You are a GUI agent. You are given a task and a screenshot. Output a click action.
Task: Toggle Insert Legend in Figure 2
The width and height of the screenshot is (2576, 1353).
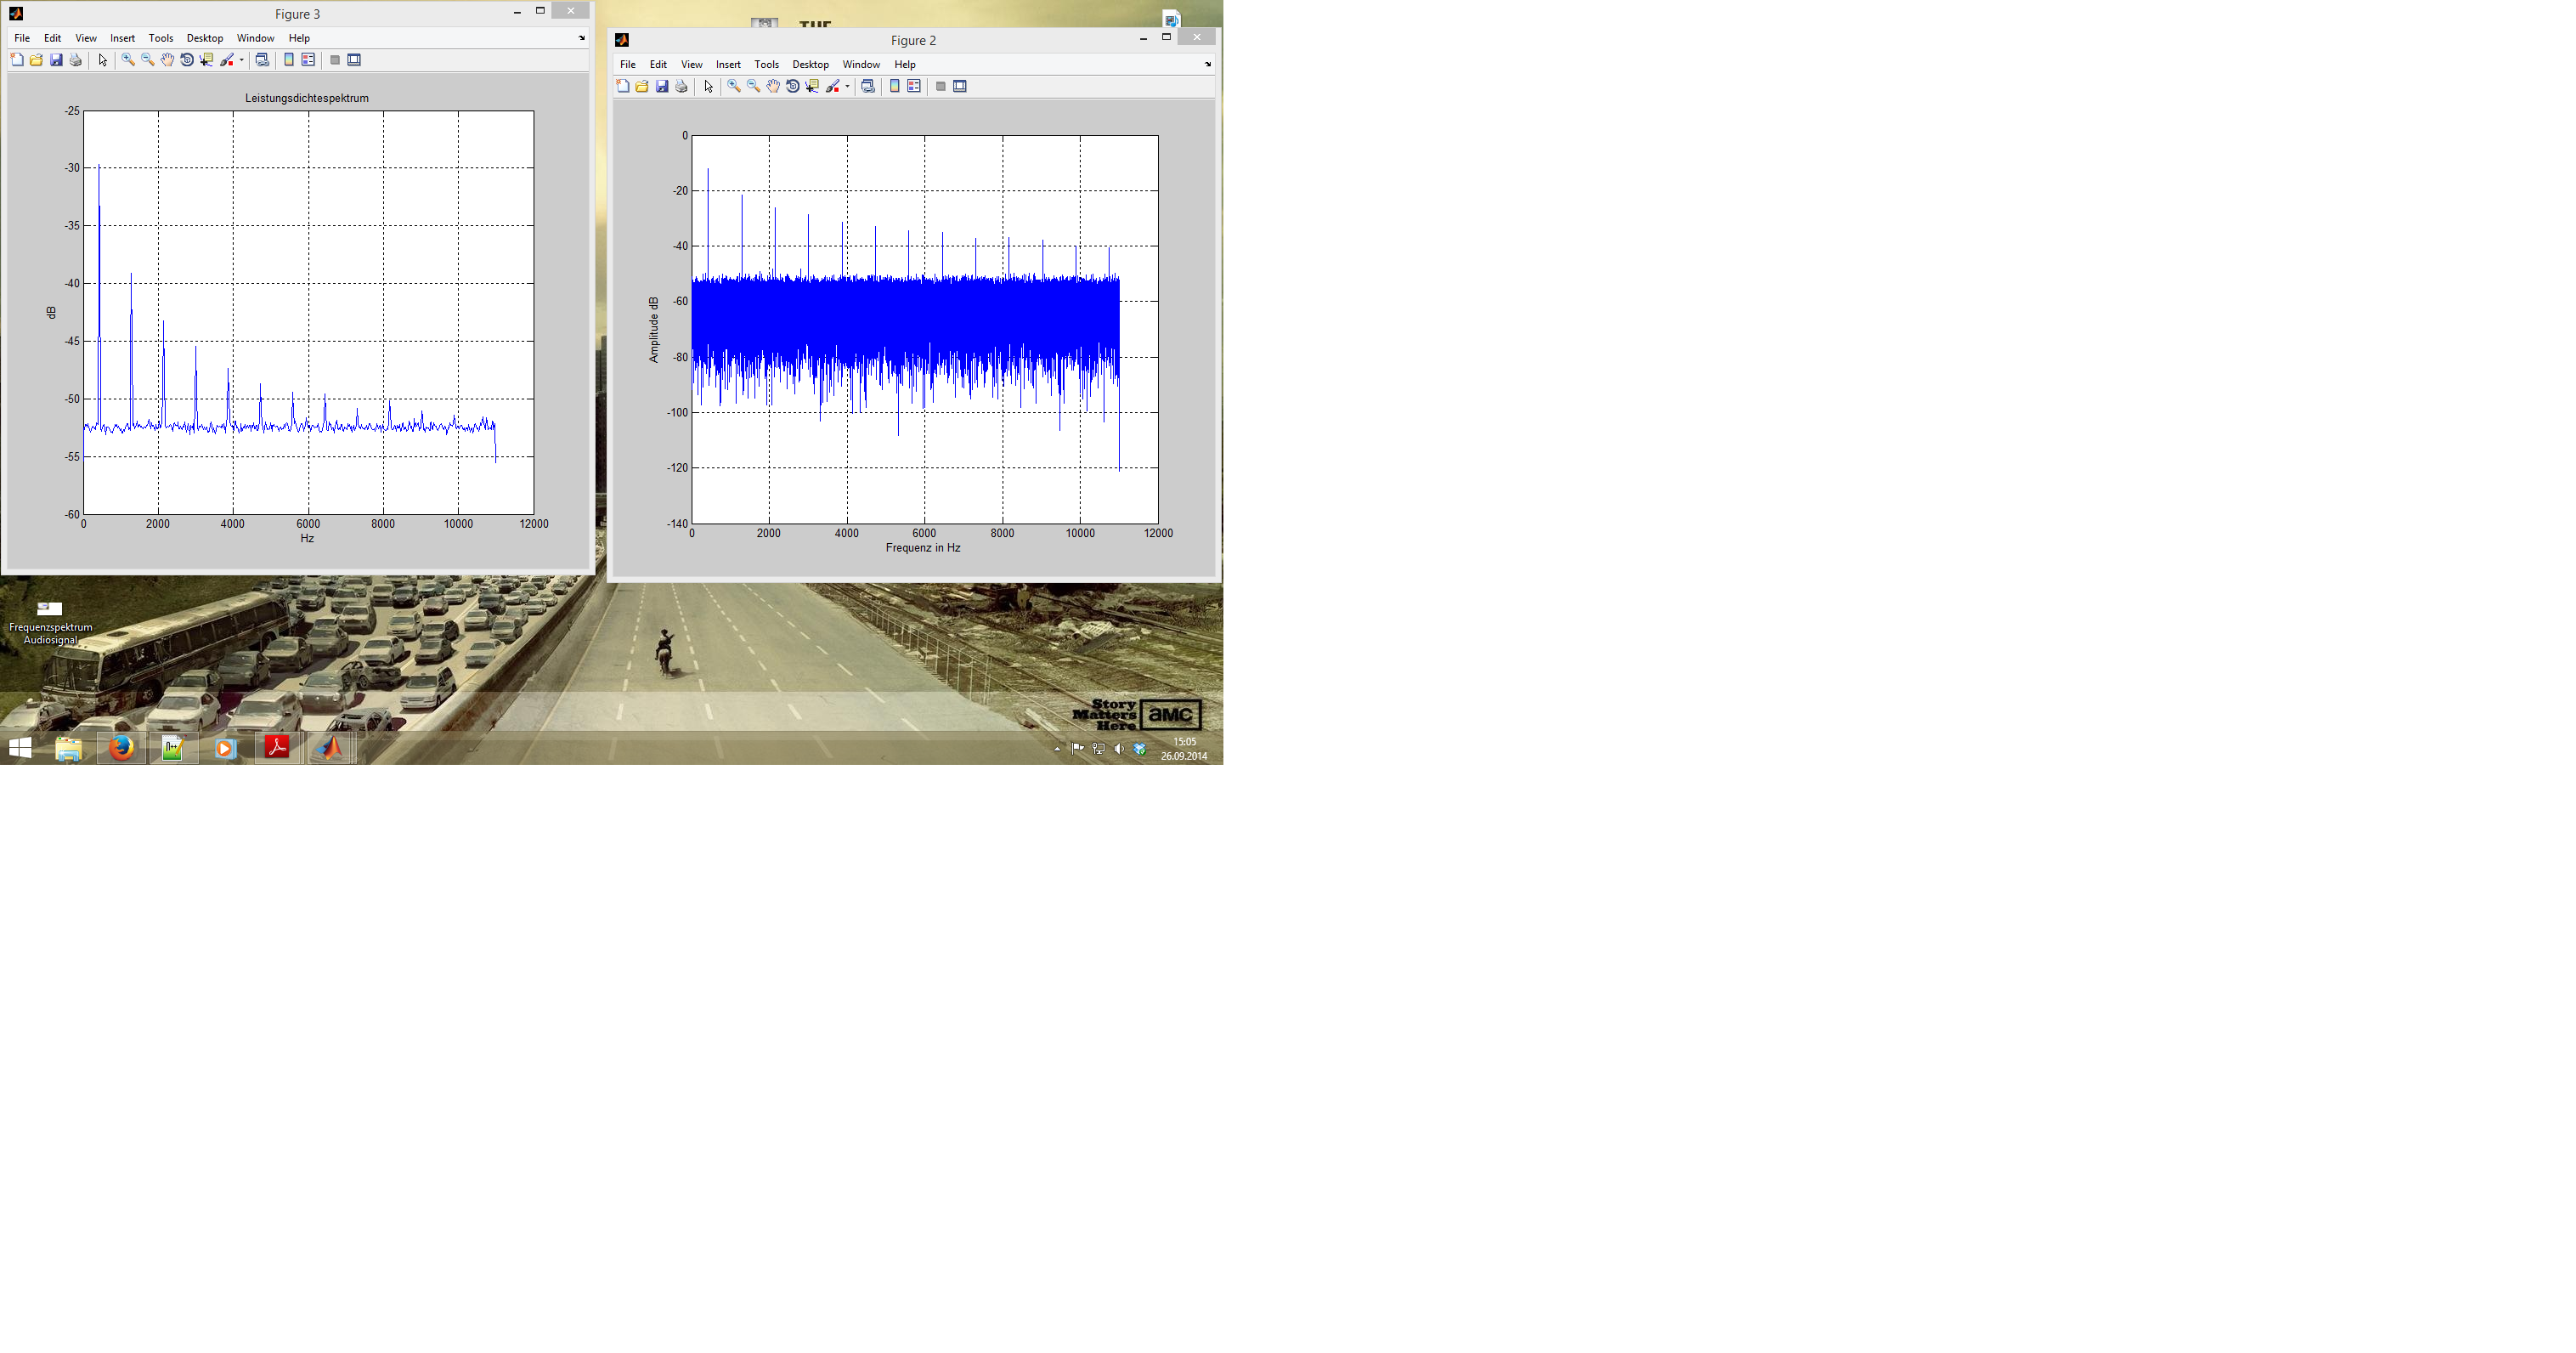914,86
